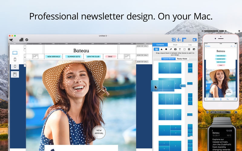
Task: Switch to watch preview mode
Action: tap(15, 66)
